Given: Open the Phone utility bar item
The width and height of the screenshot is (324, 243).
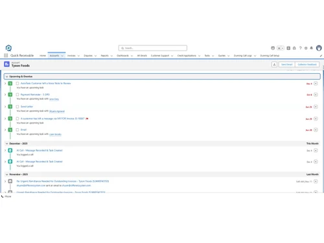Looking at the screenshot, I should pyautogui.click(x=6, y=196).
